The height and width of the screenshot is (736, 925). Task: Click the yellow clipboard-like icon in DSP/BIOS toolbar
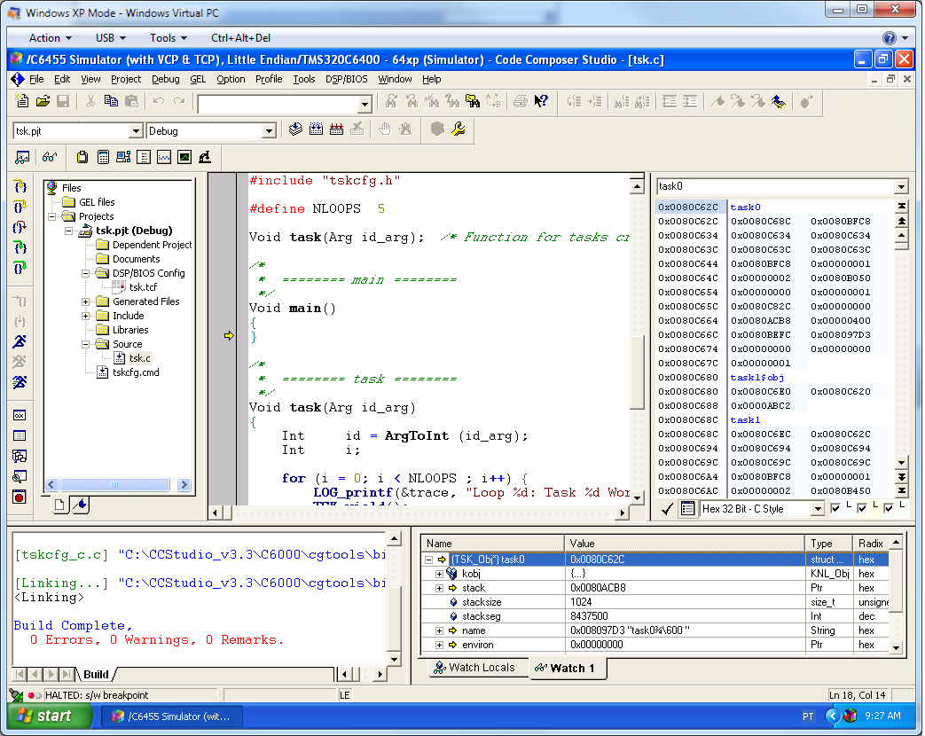(82, 157)
